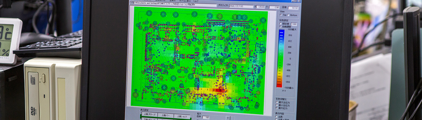
Task: Choose the 自動調整 auto adjust radio option
Action: [281, 26]
